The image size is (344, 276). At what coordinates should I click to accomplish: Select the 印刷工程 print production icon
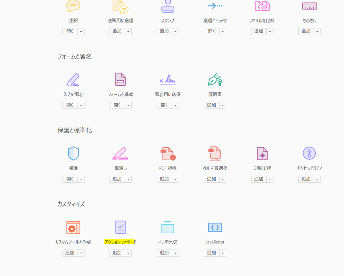(x=262, y=154)
